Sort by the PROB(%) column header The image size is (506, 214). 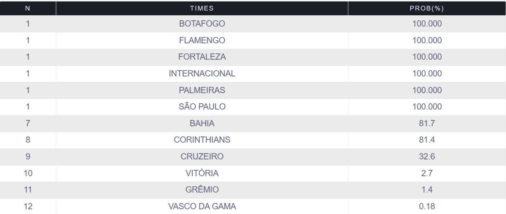coord(427,8)
